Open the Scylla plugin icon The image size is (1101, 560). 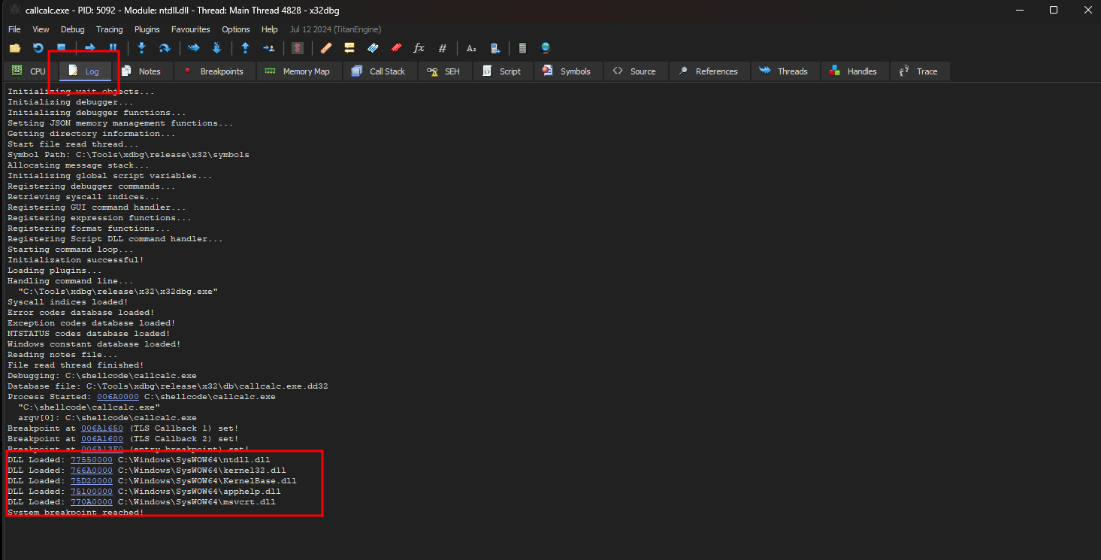click(x=298, y=48)
